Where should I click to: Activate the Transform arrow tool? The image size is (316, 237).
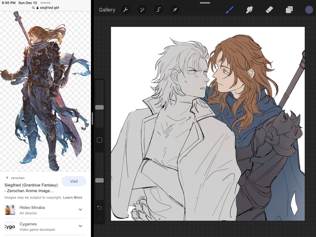tap(175, 10)
